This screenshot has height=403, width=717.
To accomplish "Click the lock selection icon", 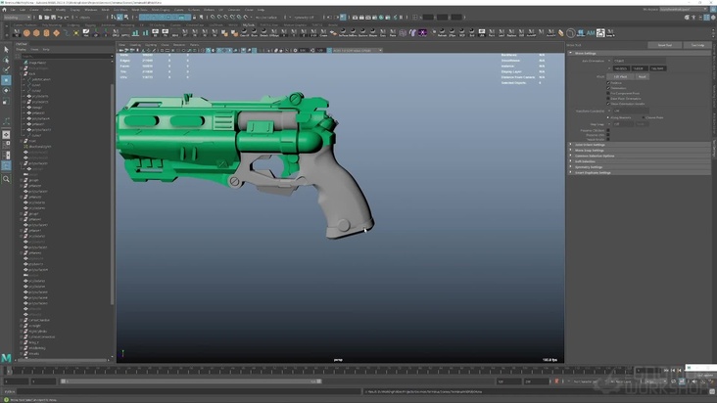I will (x=194, y=18).
